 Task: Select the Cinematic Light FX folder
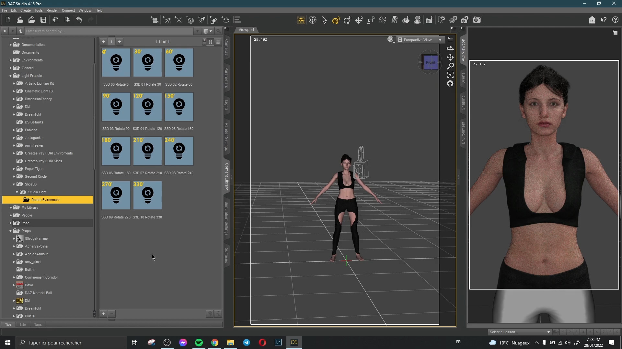click(39, 91)
